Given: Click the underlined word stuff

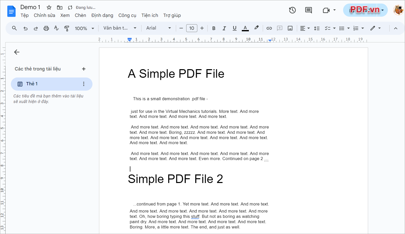Looking at the screenshot, I should [x=195, y=216].
